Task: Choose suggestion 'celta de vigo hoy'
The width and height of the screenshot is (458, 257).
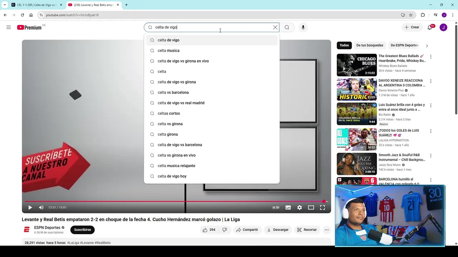Action: 211,176
